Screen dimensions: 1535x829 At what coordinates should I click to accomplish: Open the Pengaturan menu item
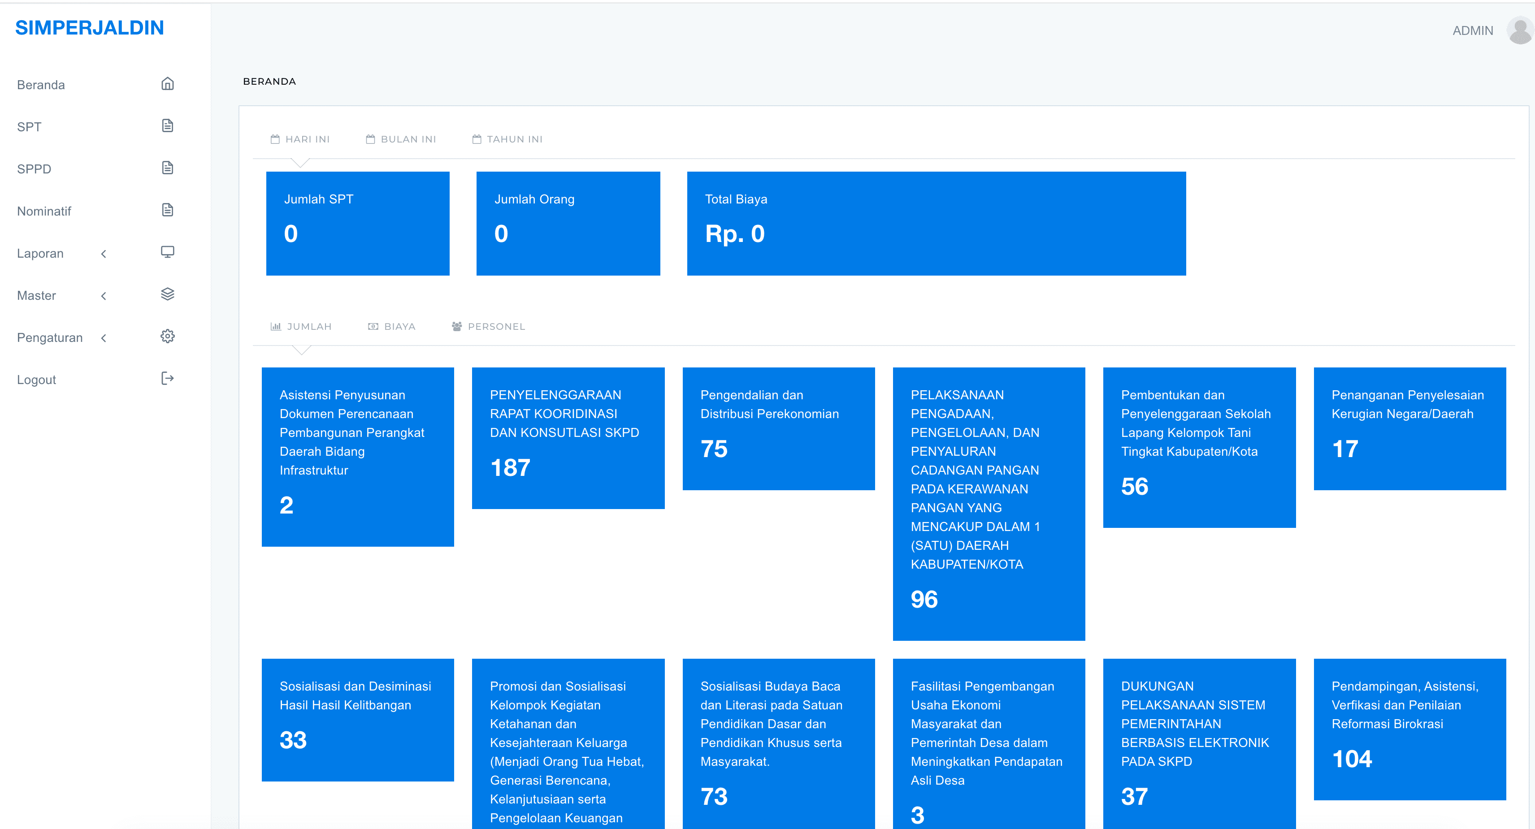click(49, 338)
